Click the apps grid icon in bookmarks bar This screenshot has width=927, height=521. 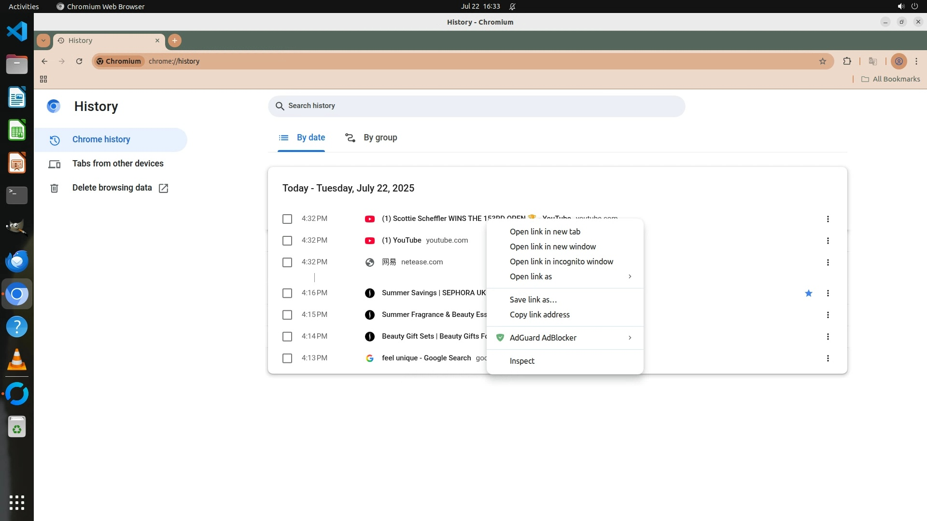click(x=43, y=79)
